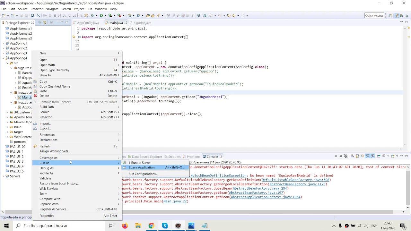411x231 pixels.
Task: Select the Debug perspective icon
Action: coord(407,15)
